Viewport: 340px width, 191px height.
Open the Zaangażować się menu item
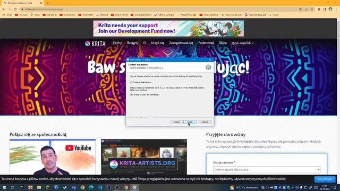coord(181,43)
